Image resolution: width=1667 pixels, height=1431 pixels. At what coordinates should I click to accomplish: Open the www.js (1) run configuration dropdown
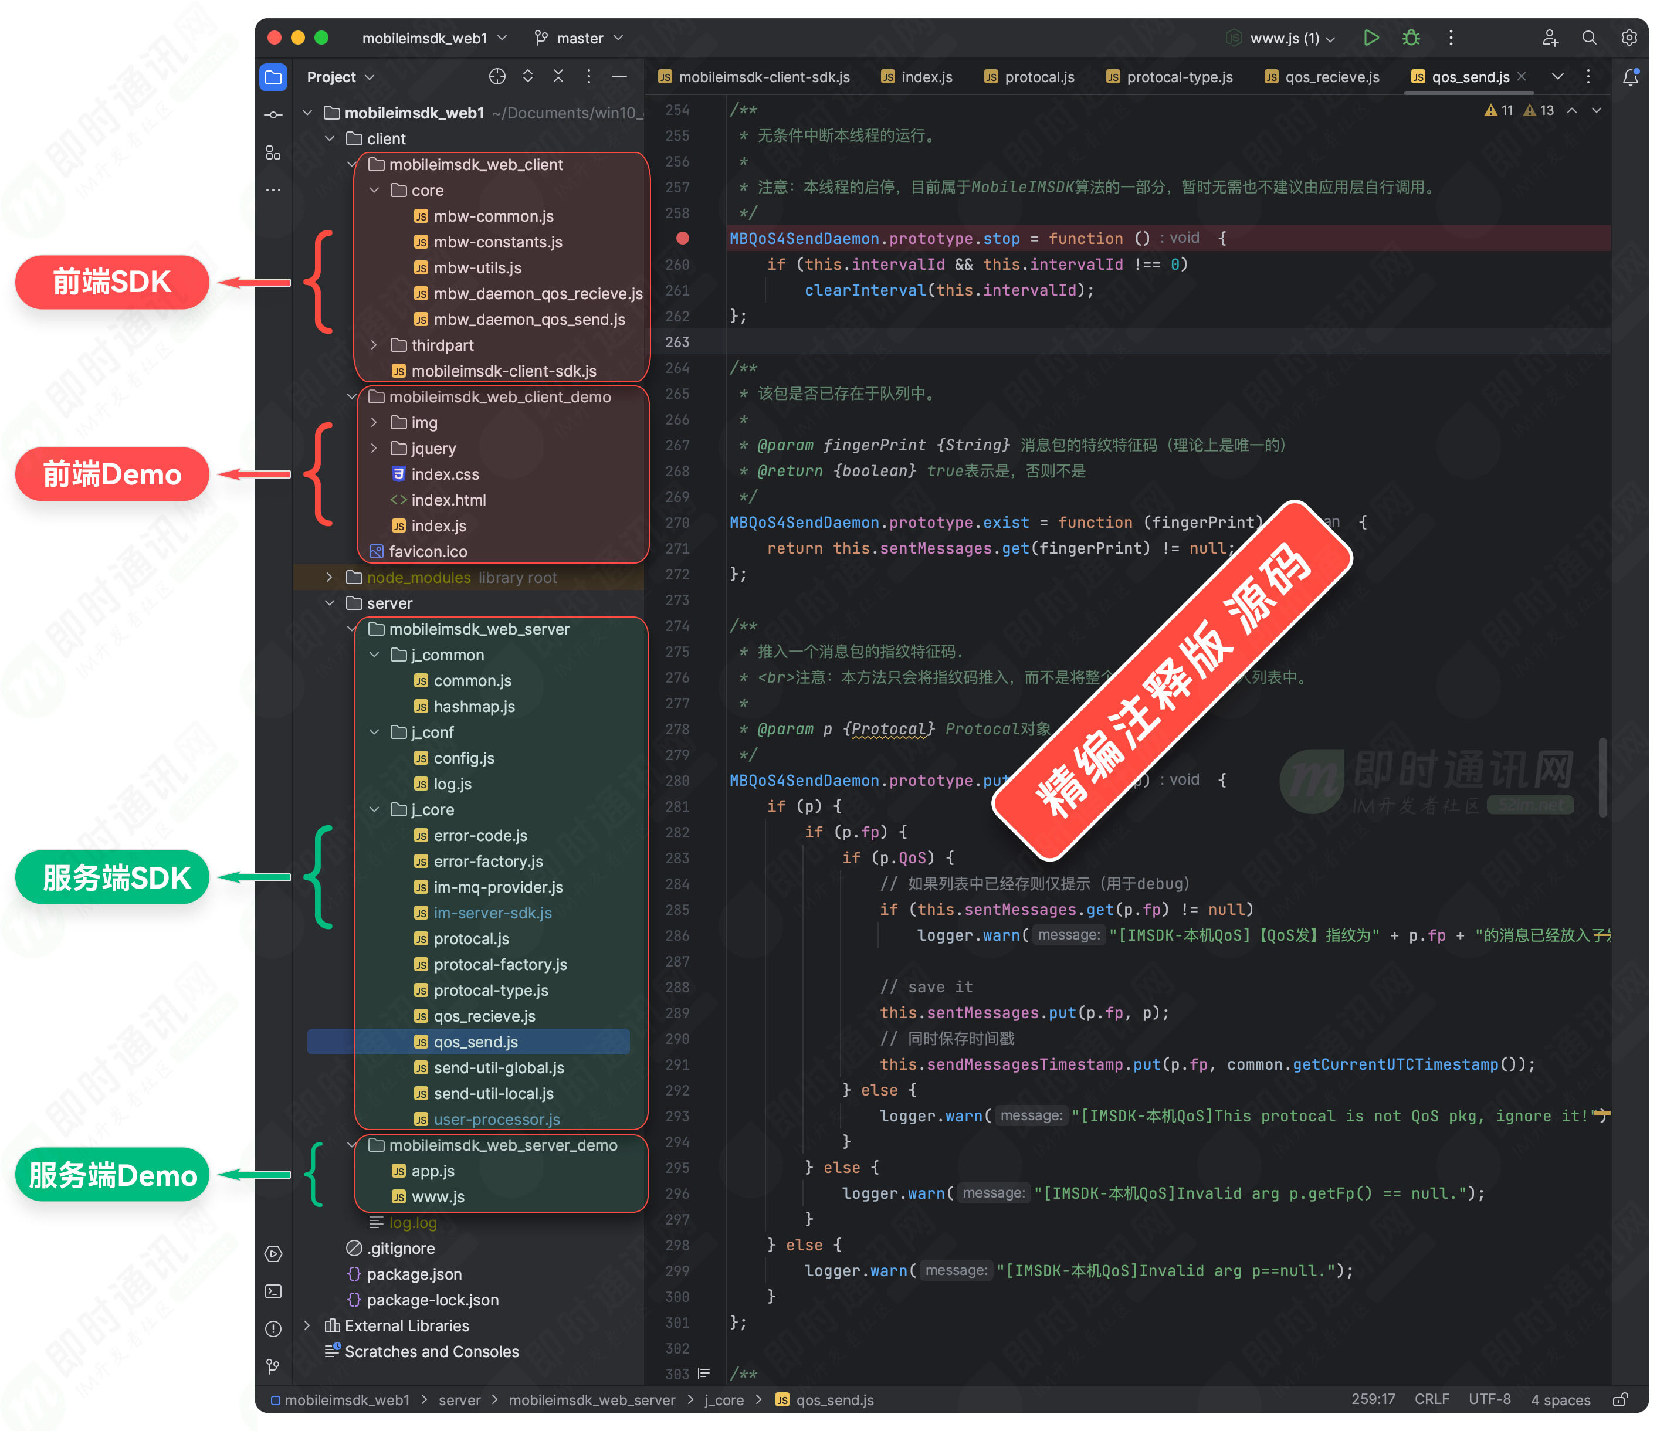tap(1281, 38)
